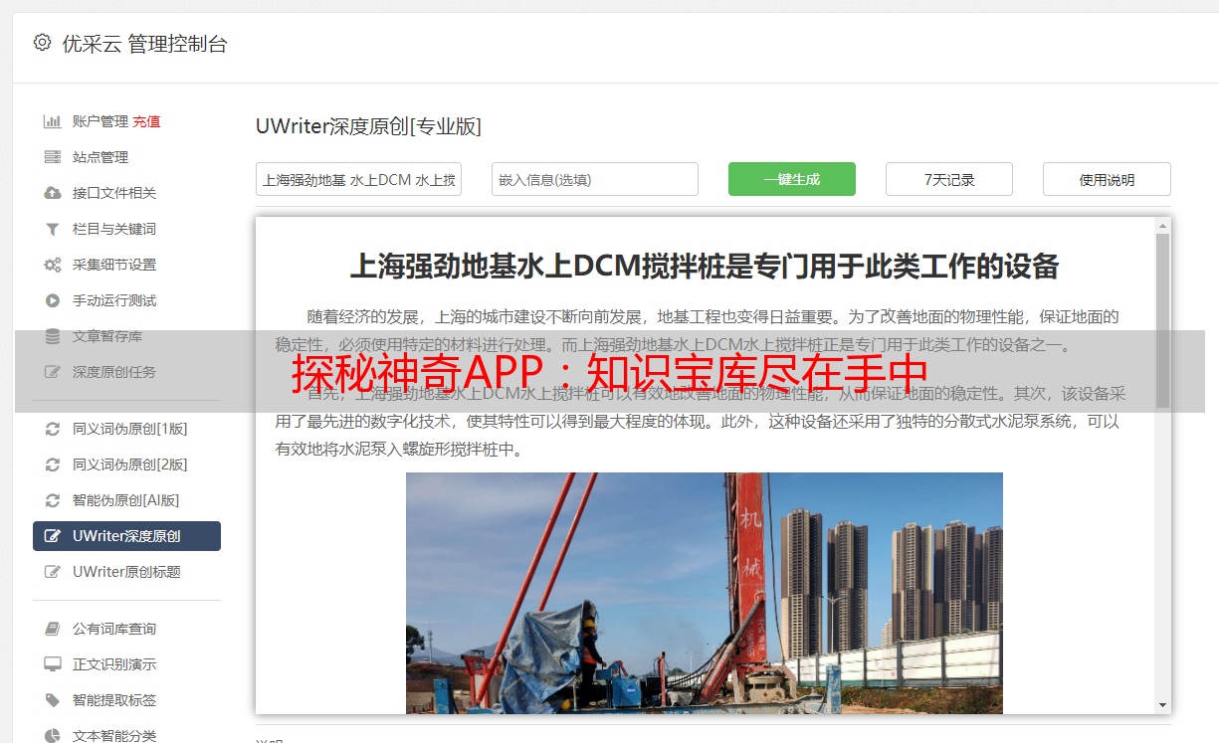Click the 使用说明 button
The height and width of the screenshot is (743, 1219).
coord(1107,179)
